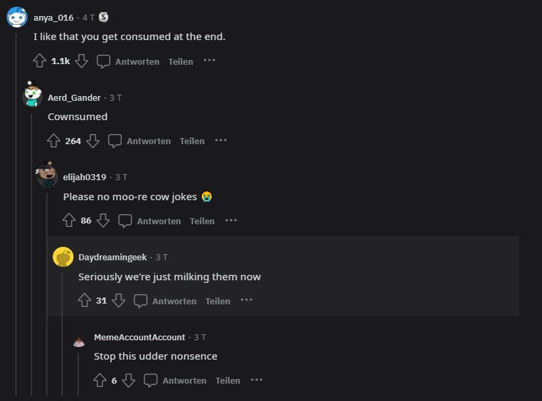The image size is (542, 401).
Task: Share Daydreamingeek's comment with Teilen
Action: [217, 301]
